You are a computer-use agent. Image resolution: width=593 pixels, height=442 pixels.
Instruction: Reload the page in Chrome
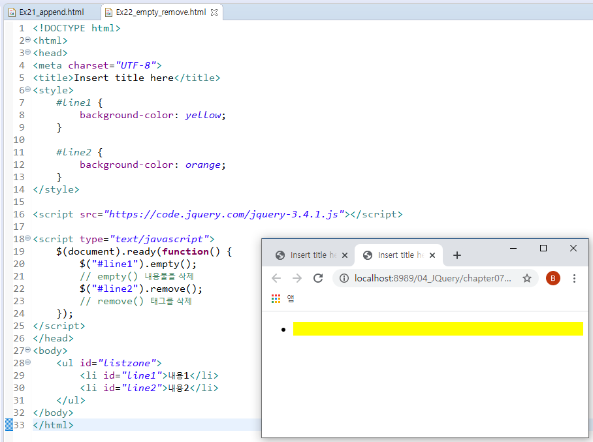pyautogui.click(x=318, y=278)
